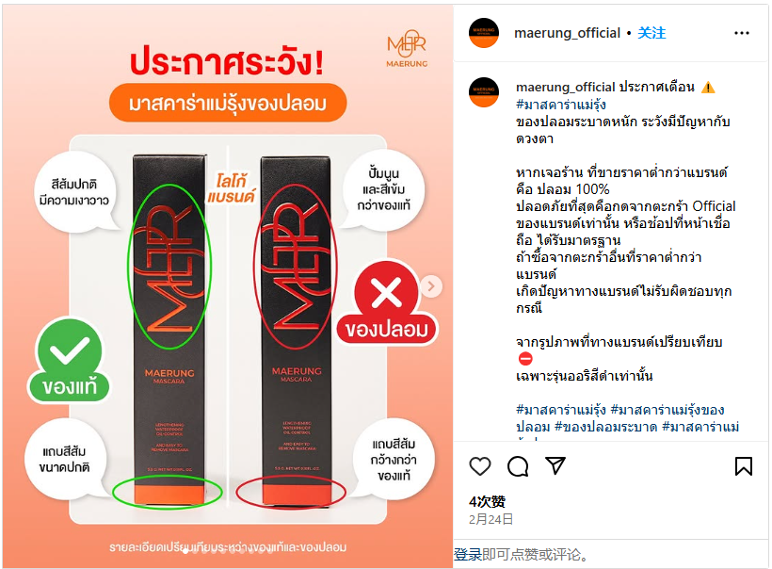The height and width of the screenshot is (569, 772).
Task: Save the post with the bookmark icon
Action: (x=744, y=466)
